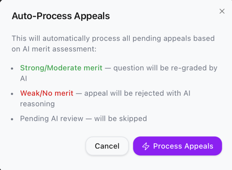232x170 pixels.
Task: Click the wrapped 'AI' under Strong/Moderate merit
Action: [23, 78]
